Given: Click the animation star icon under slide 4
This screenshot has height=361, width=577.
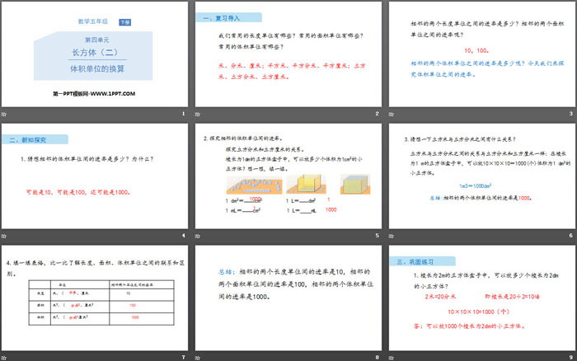Looking at the screenshot, I should pos(4,236).
